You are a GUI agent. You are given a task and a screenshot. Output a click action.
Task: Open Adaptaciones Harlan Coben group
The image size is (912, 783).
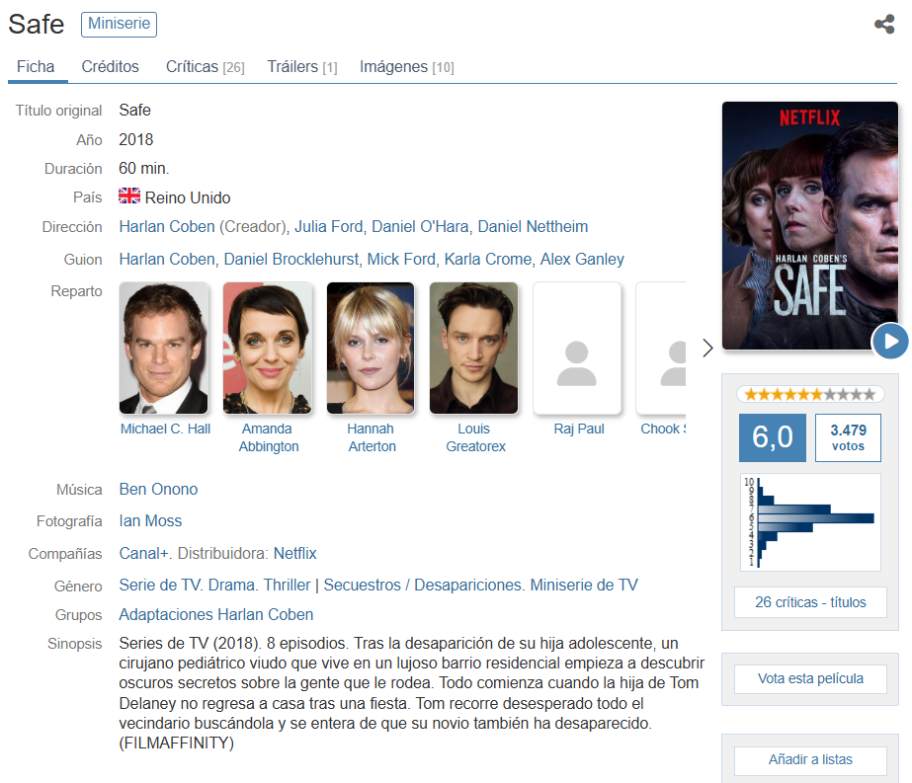(x=215, y=614)
